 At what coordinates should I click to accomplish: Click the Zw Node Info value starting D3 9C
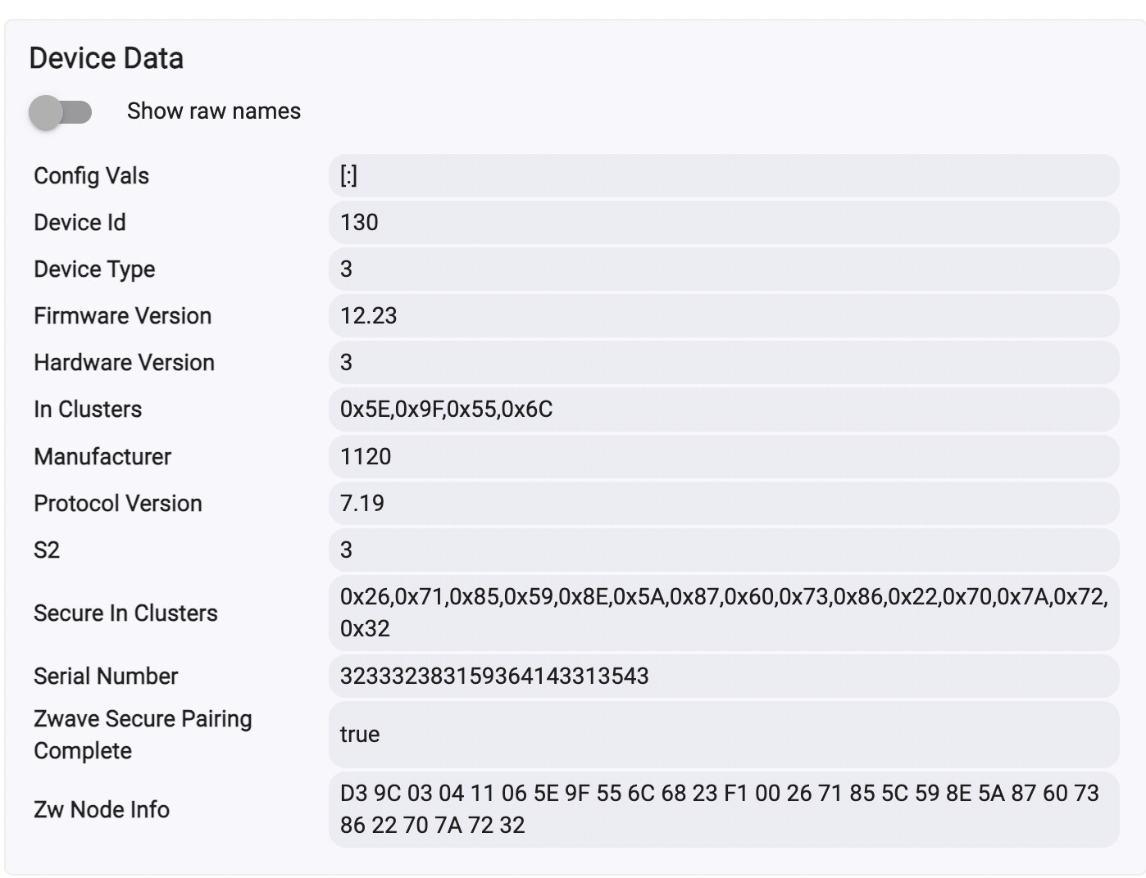pyautogui.click(x=724, y=809)
